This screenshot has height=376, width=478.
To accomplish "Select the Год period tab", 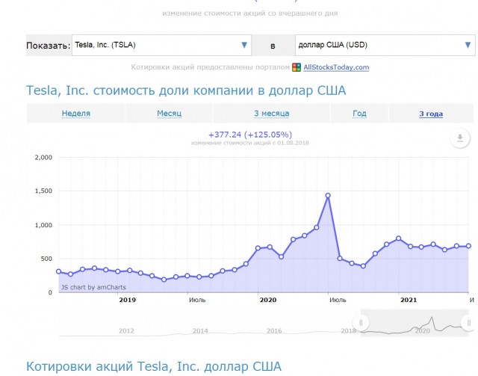I will (x=359, y=114).
